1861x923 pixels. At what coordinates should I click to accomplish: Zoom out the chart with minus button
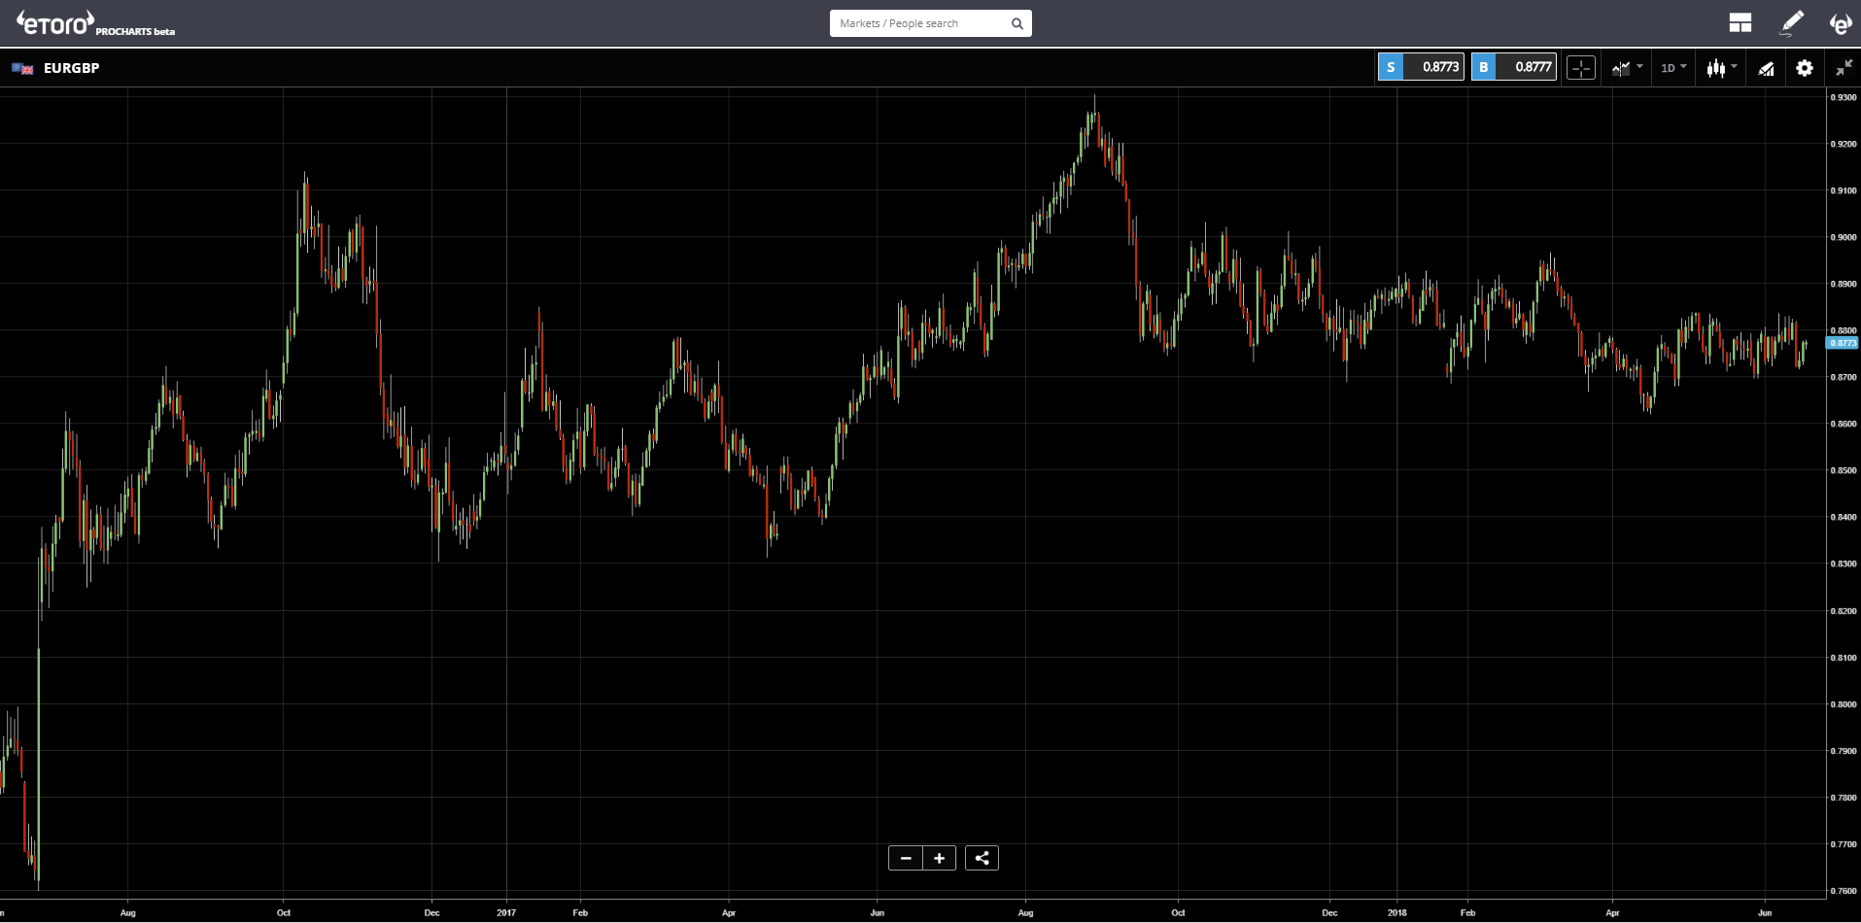pyautogui.click(x=906, y=858)
